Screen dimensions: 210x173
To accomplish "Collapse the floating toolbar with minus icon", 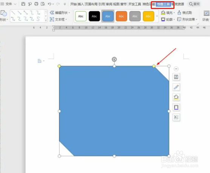I will (176, 69).
